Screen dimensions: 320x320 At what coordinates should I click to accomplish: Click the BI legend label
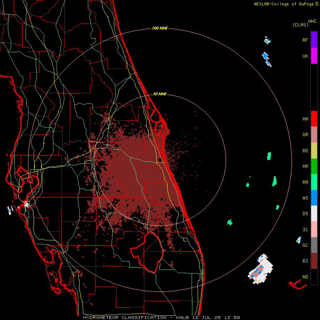tap(305, 261)
